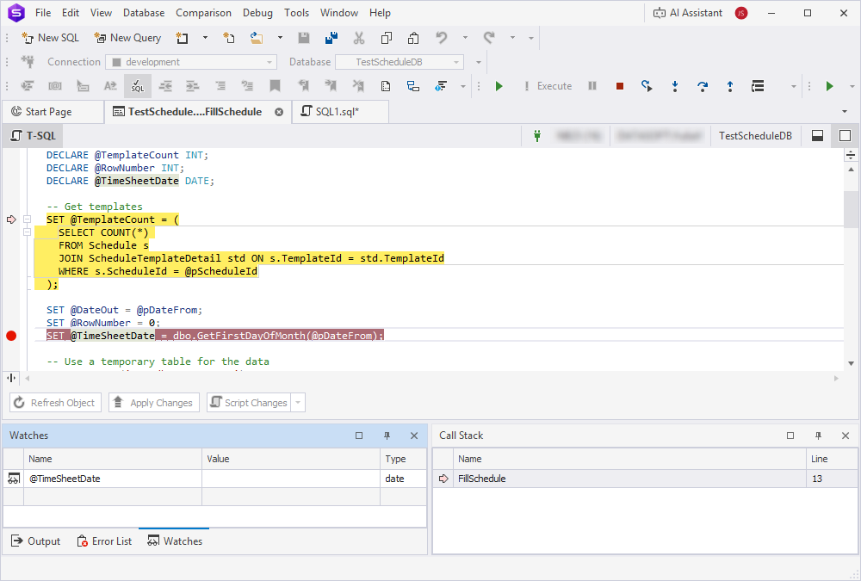
Task: Click the horizontal scrollbar below the code editor
Action: [x=430, y=378]
